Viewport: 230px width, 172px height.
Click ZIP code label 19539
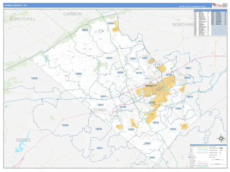coord(98,129)
